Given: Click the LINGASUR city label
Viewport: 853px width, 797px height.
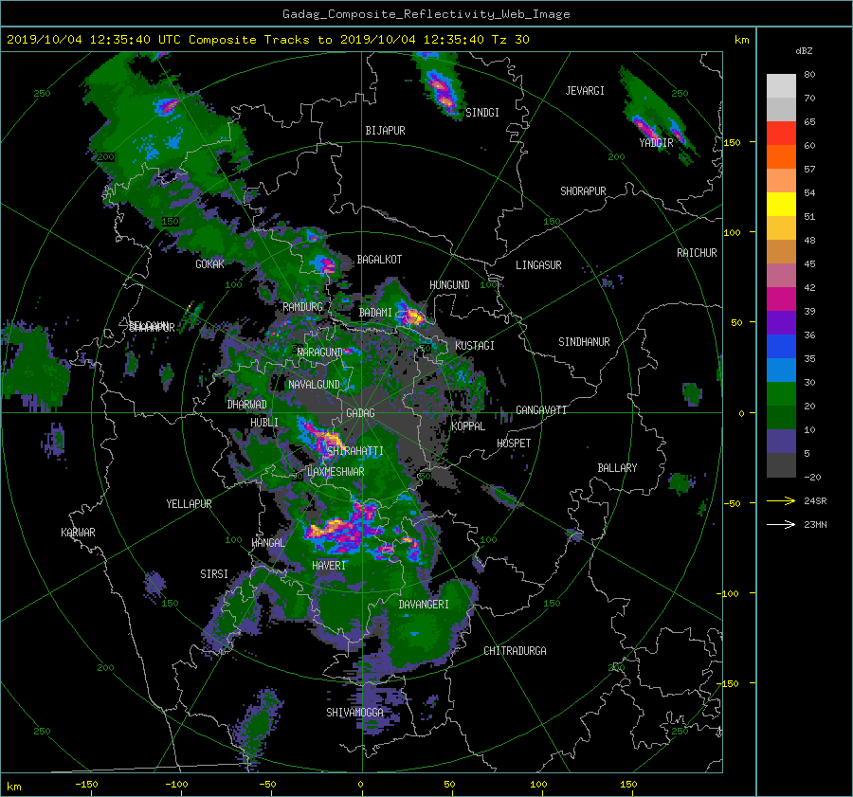Looking at the screenshot, I should tap(538, 265).
